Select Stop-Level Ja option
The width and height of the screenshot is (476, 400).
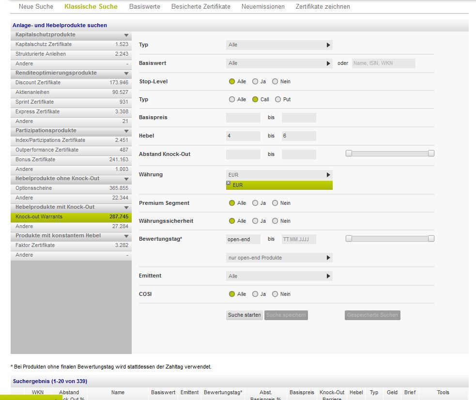click(255, 81)
